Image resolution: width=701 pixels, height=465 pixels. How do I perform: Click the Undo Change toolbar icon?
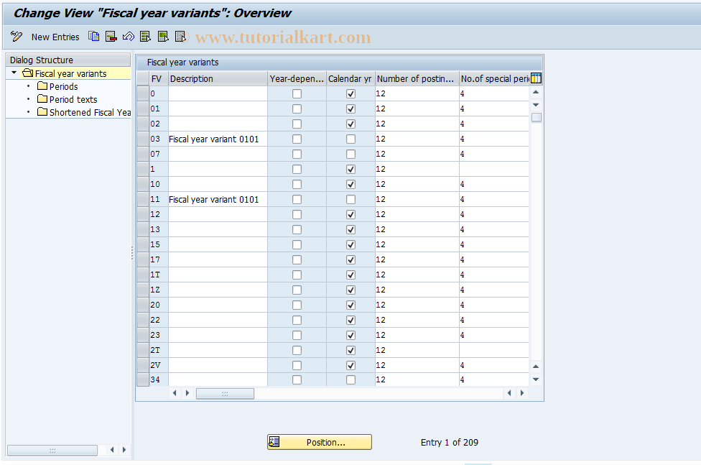128,36
